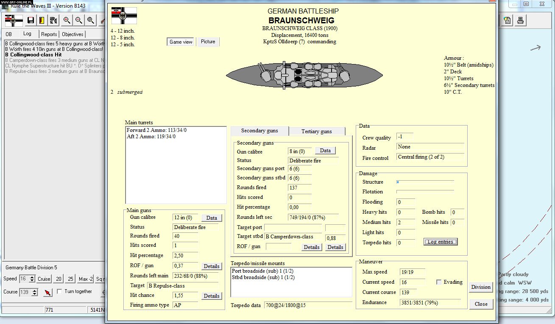Open game settings via the gears icon
The width and height of the screenshot is (555, 324).
pos(53,20)
